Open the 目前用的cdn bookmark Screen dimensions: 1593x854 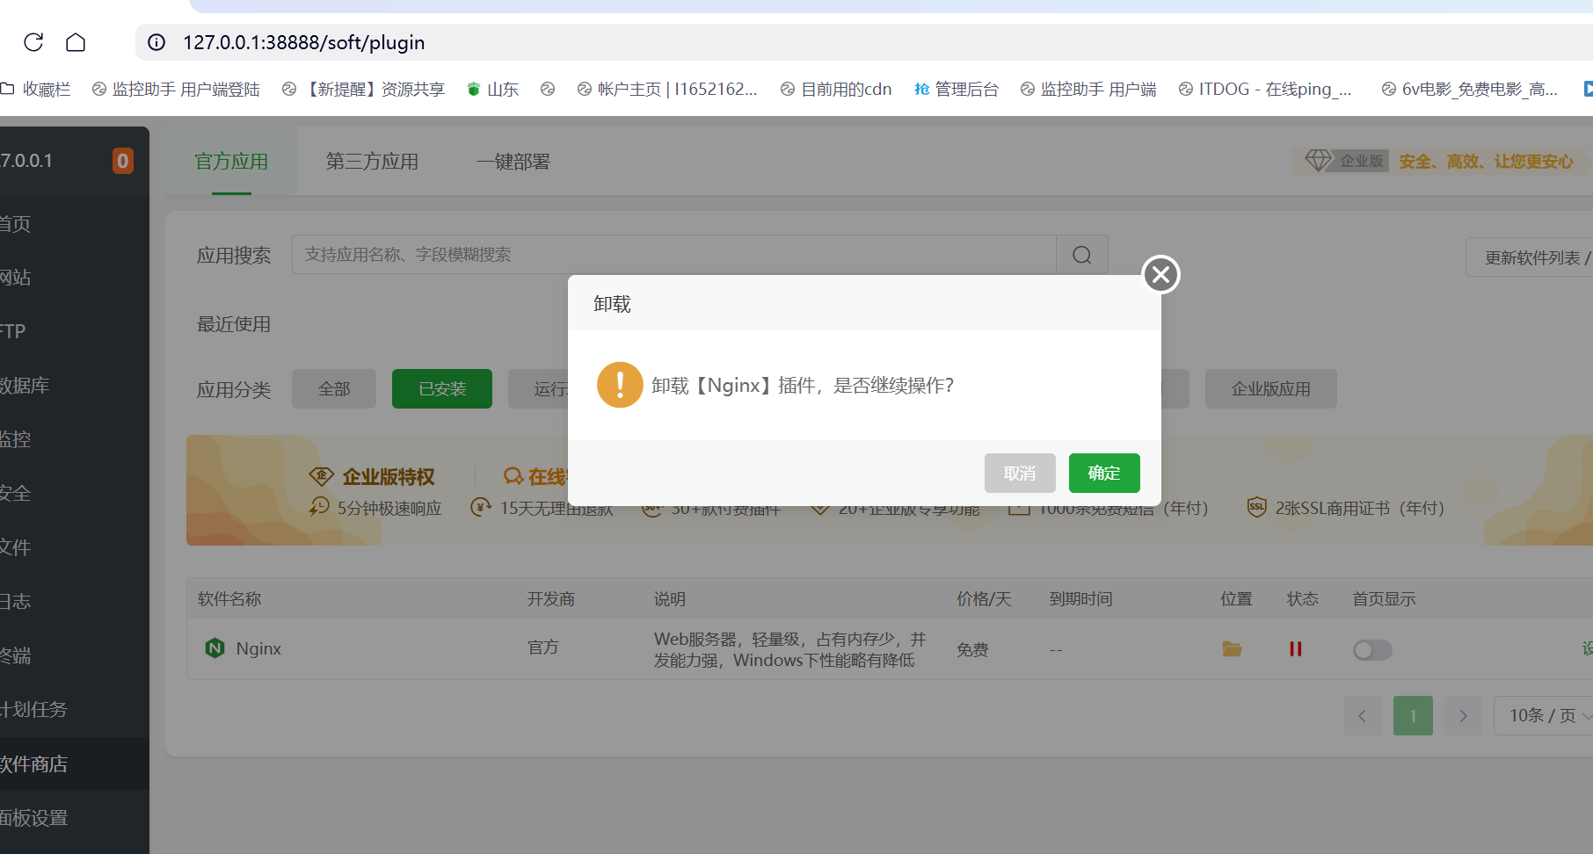tap(836, 89)
